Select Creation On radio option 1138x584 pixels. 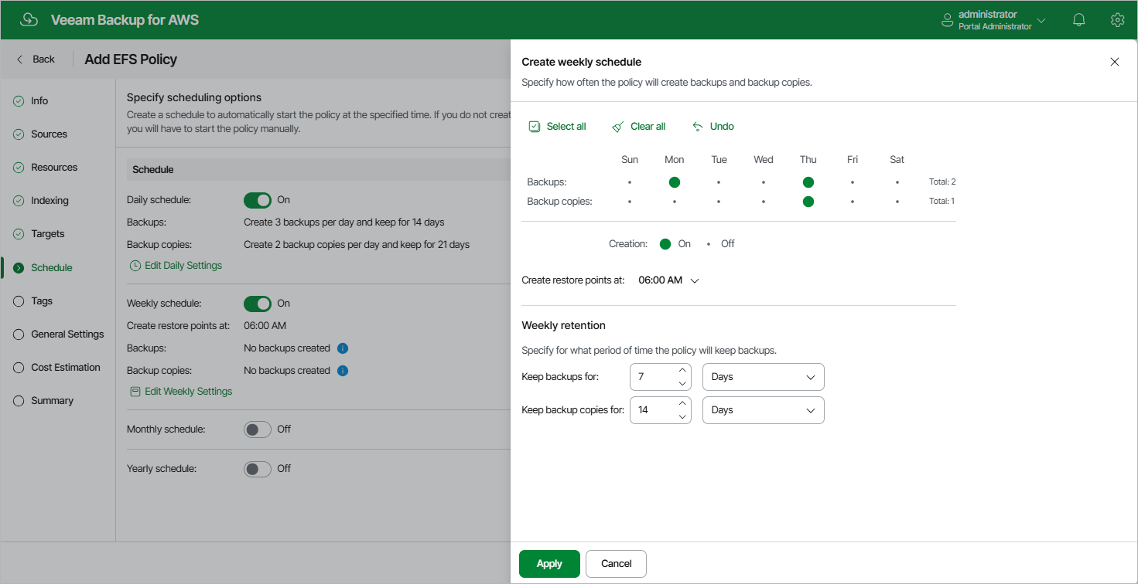point(665,244)
